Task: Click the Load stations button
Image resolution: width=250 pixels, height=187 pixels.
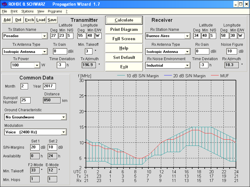Action: [x=41, y=20]
